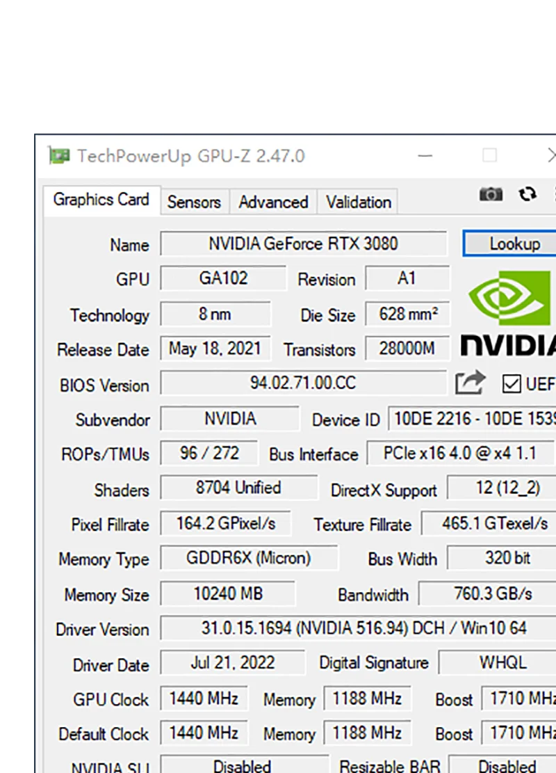Click the Default Clock row Boost 1710 MHz field
556x773 pixels.
(x=518, y=733)
